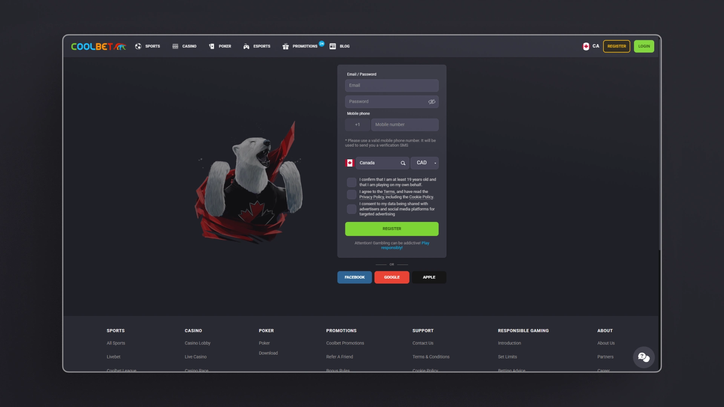Sign up with Google button
The width and height of the screenshot is (724, 407).
tap(392, 277)
